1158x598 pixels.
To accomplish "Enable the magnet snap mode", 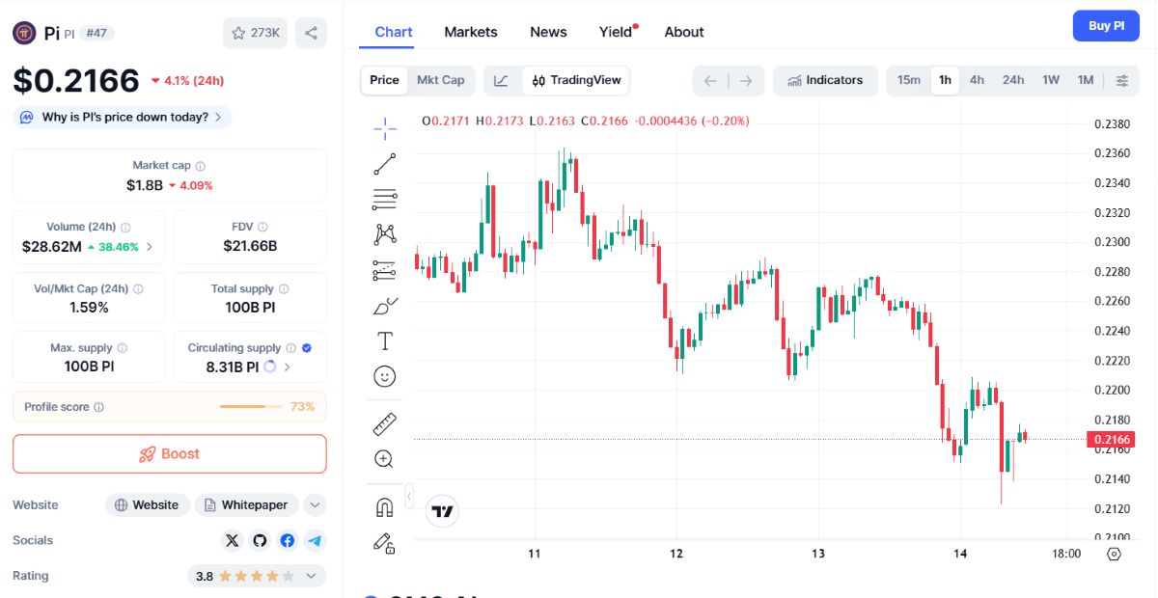I will pyautogui.click(x=384, y=507).
